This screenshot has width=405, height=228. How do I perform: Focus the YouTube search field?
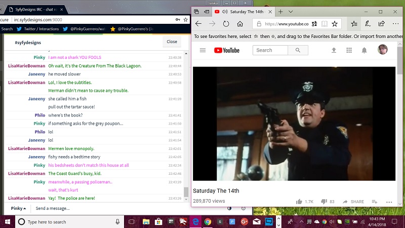pos(270,50)
